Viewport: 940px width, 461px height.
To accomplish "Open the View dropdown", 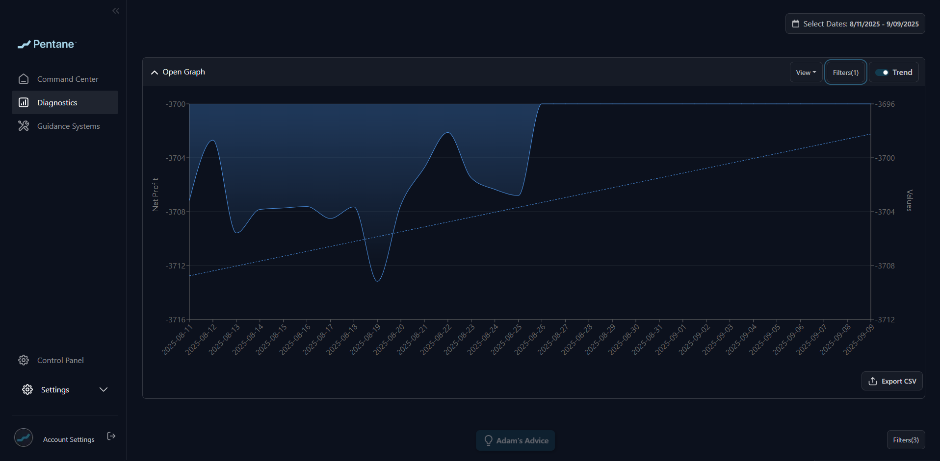I will pos(806,72).
